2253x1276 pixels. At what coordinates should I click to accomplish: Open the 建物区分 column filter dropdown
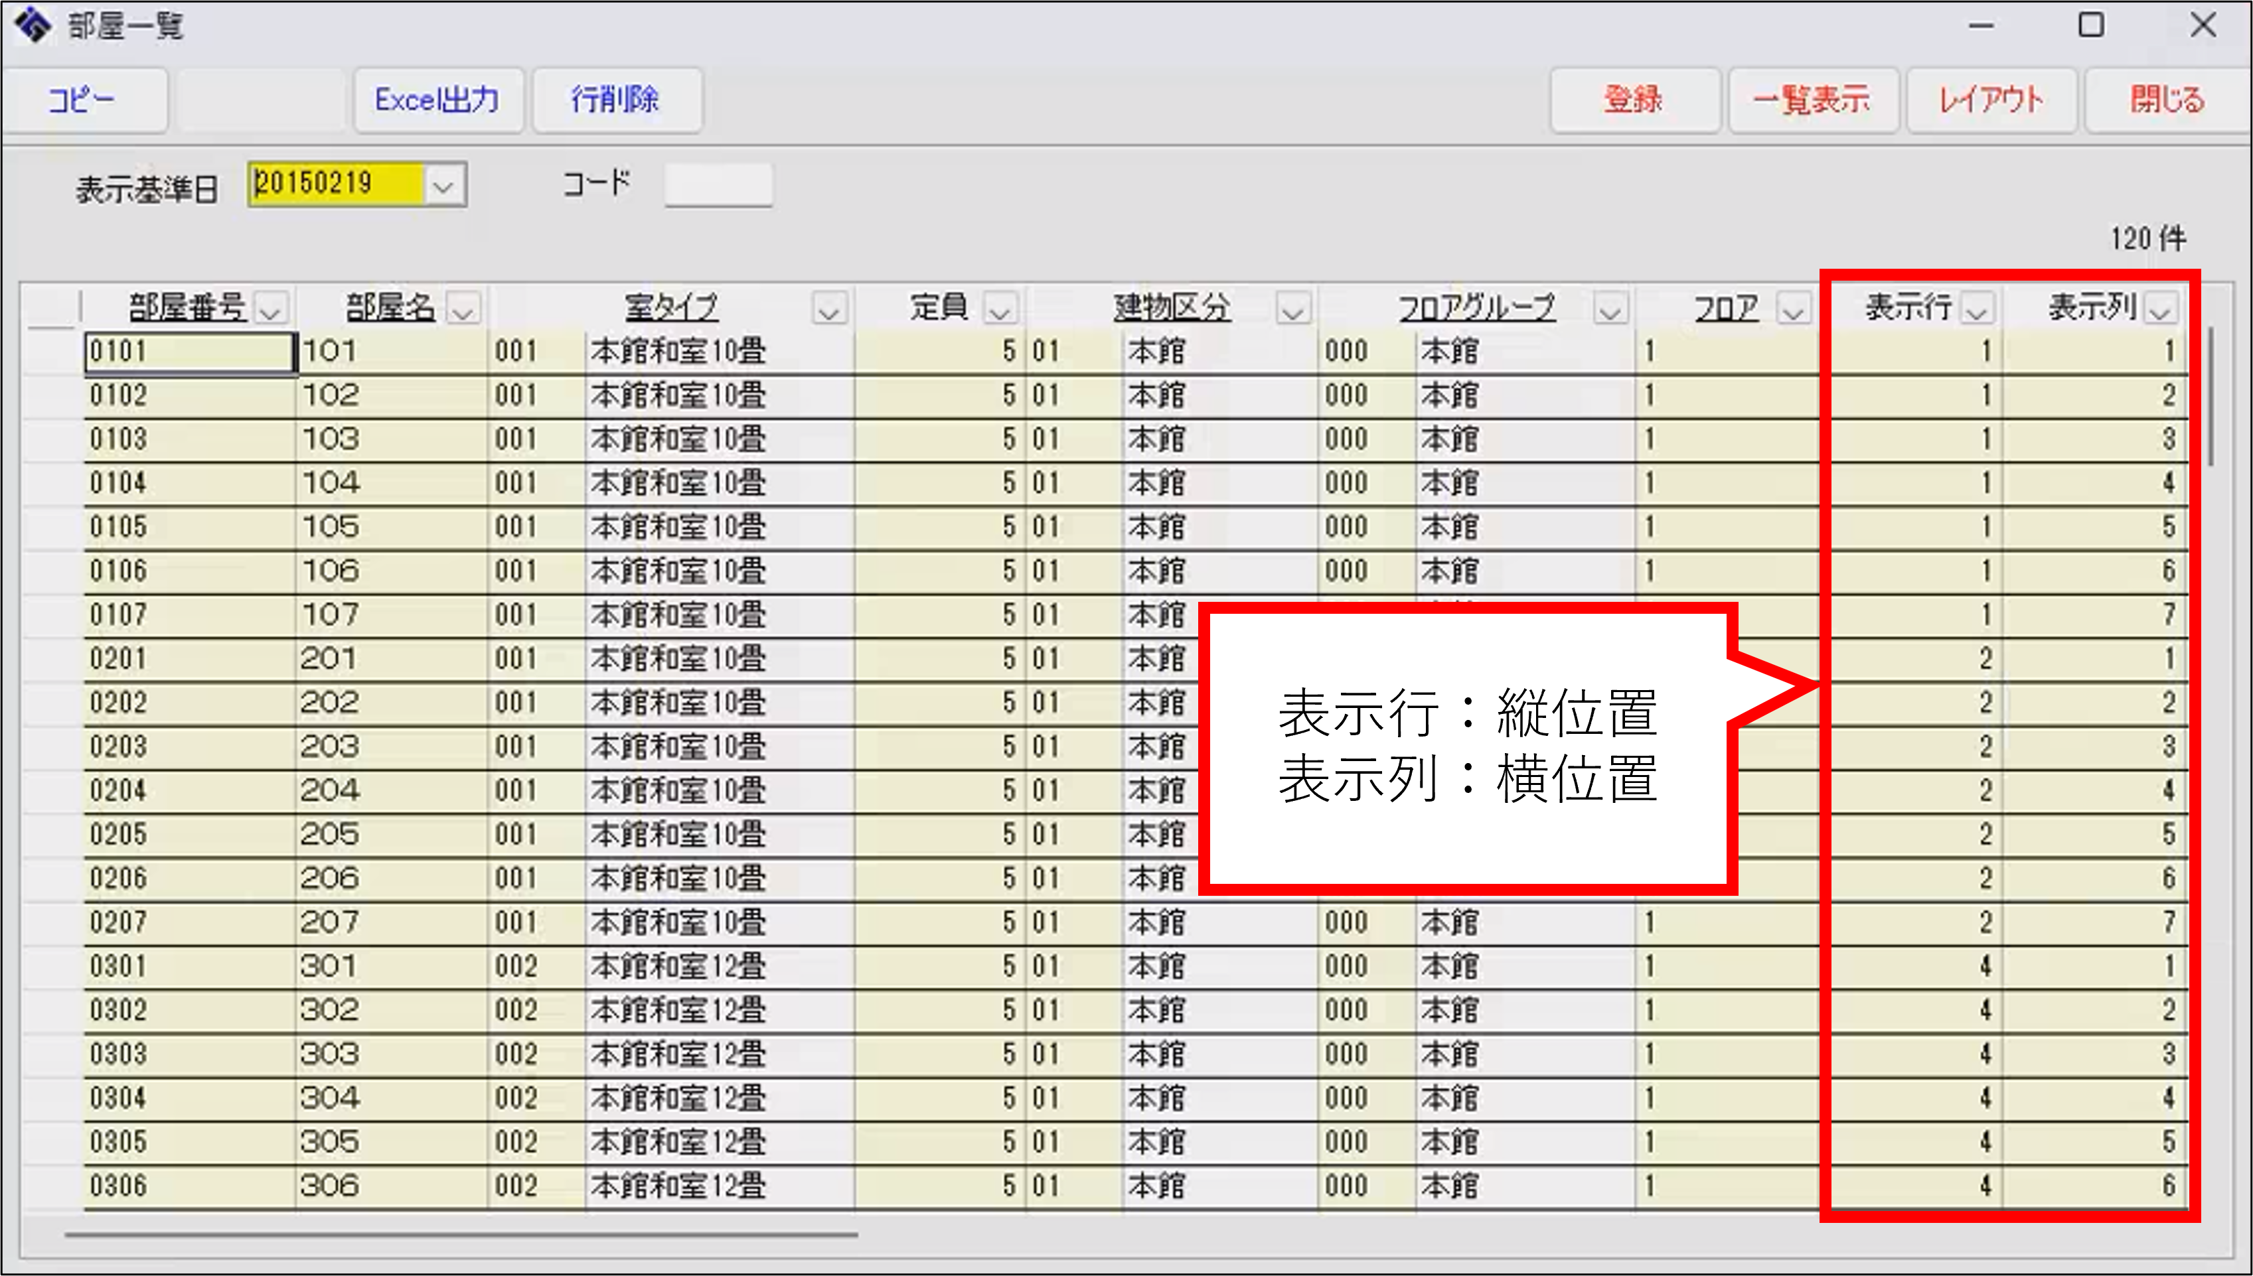point(1292,309)
